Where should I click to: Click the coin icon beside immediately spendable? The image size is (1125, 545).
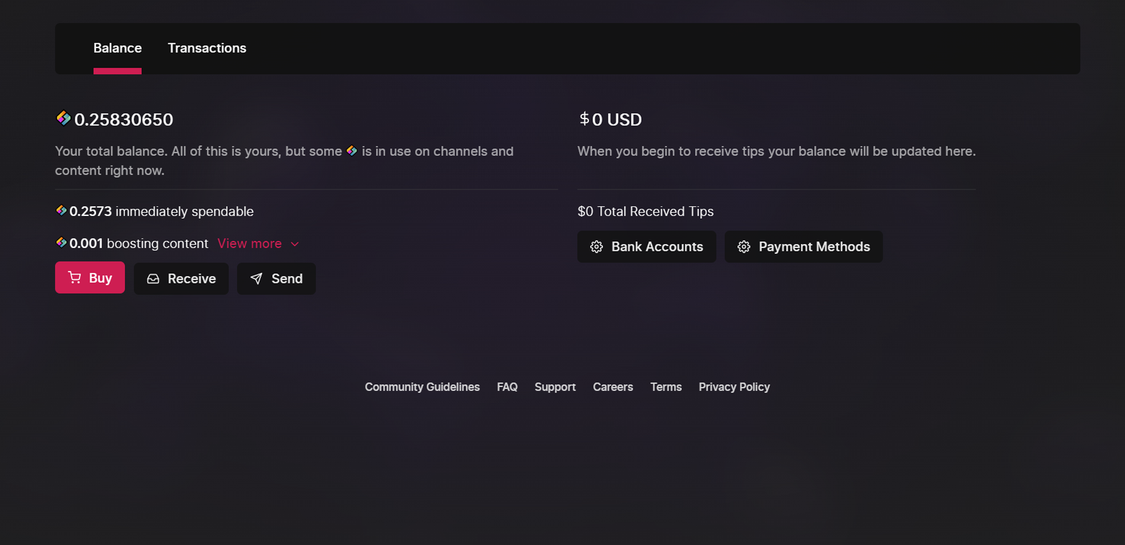tap(61, 211)
